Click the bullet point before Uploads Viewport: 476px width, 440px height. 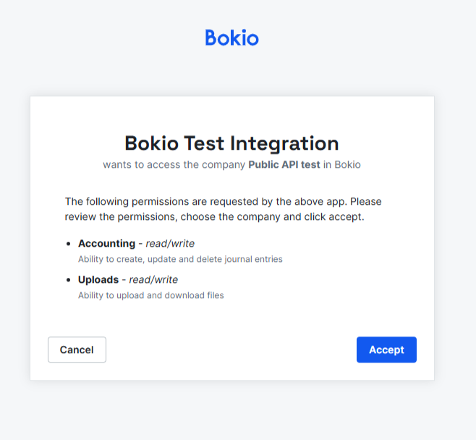click(68, 279)
